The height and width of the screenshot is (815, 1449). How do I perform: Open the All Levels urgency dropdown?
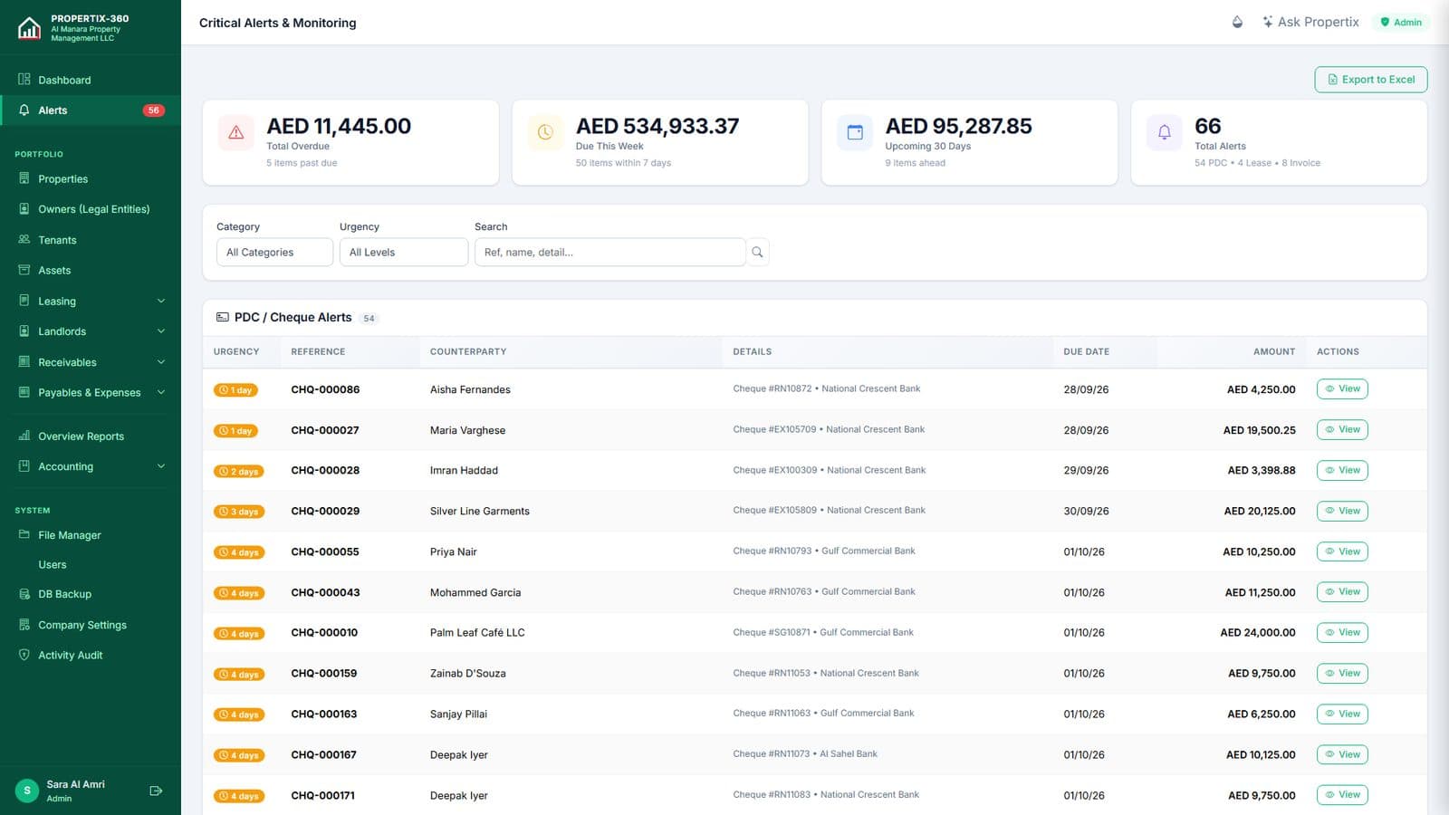[x=404, y=253]
